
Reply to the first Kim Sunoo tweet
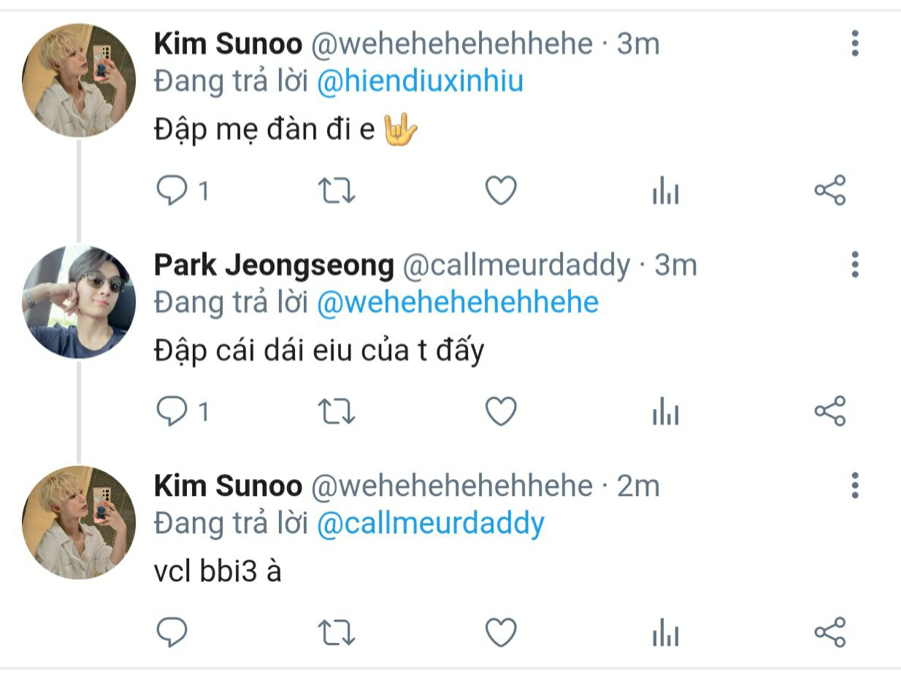(x=172, y=191)
